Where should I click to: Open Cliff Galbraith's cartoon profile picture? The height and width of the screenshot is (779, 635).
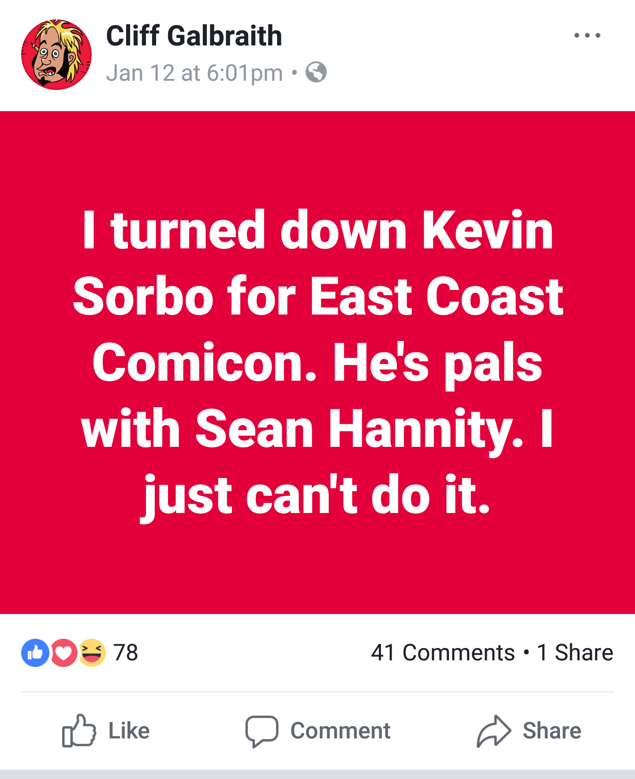click(x=56, y=55)
